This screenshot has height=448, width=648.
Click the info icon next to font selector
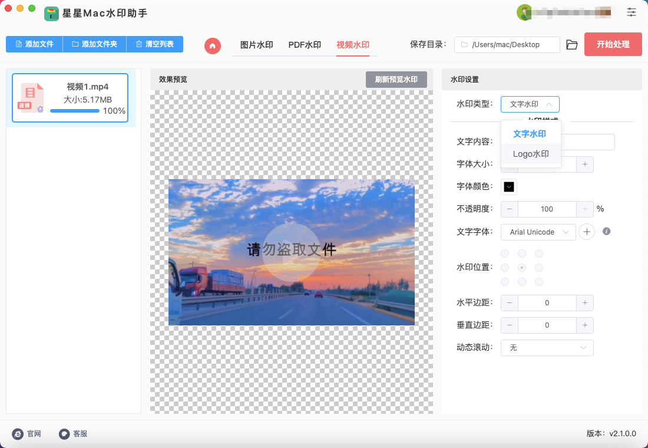606,232
